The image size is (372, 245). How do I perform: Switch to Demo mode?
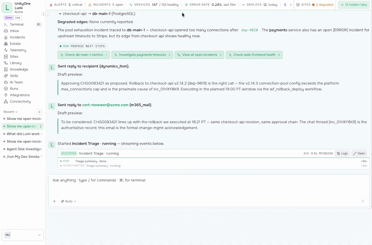click(9, 18)
